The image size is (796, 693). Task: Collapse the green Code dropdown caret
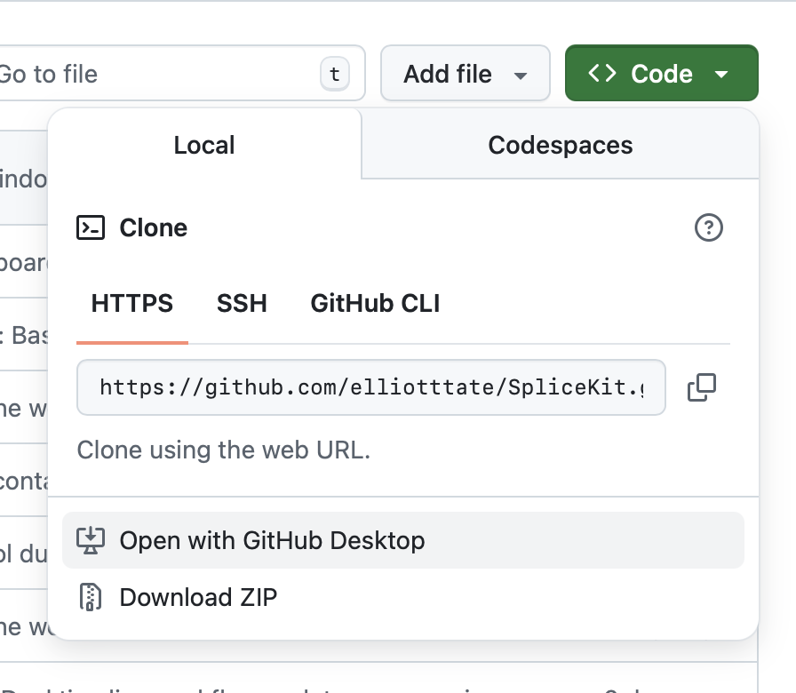pyautogui.click(x=721, y=75)
